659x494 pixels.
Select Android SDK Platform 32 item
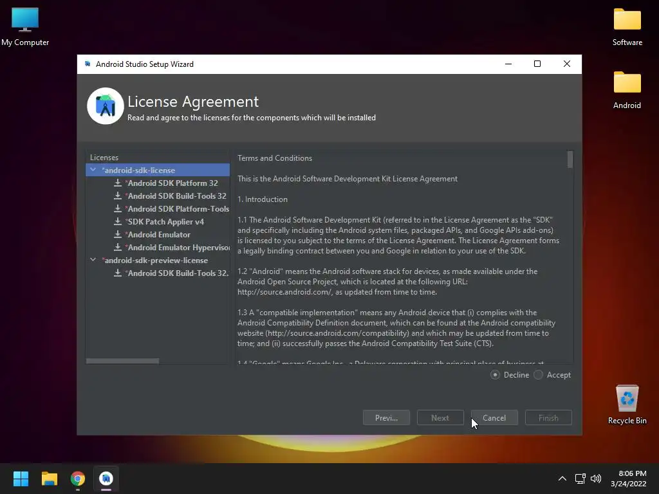(171, 183)
